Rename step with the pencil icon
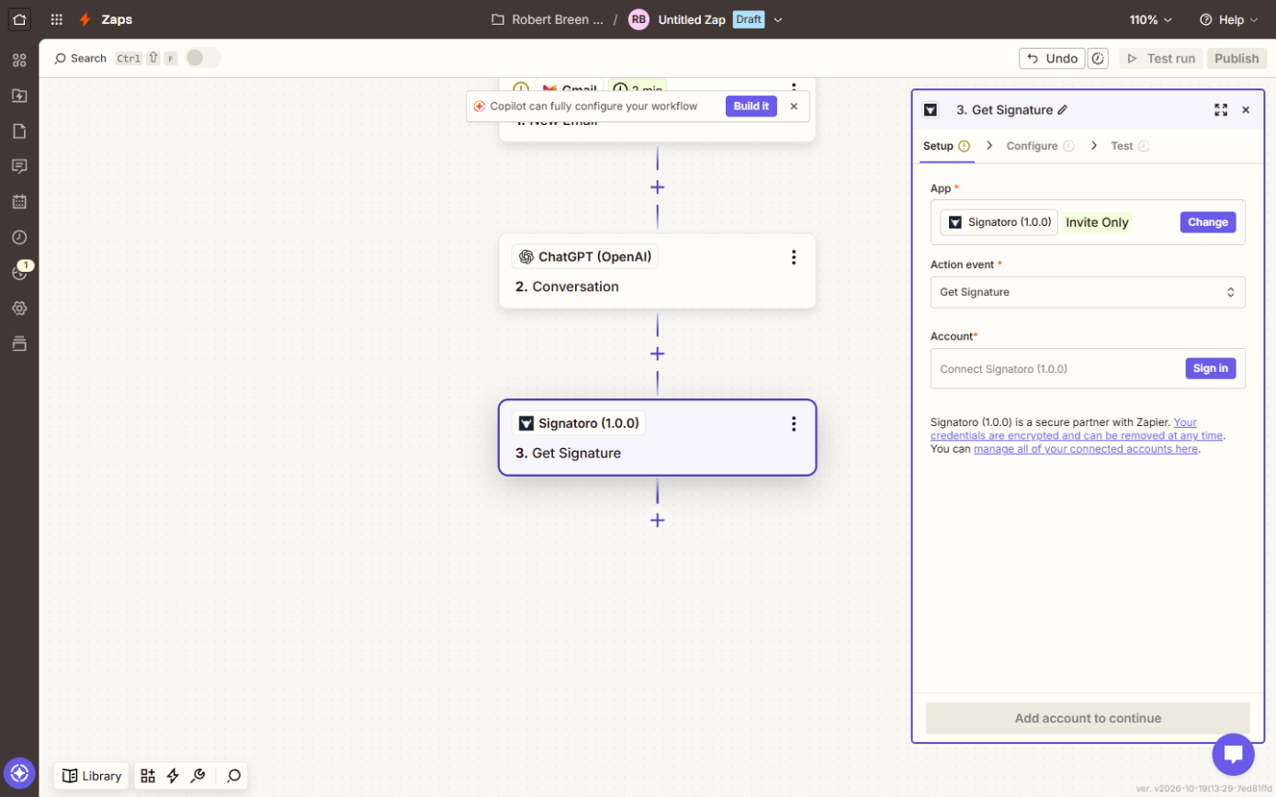 (x=1063, y=110)
